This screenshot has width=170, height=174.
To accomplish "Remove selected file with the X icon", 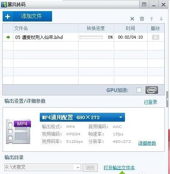I will click(x=132, y=19).
